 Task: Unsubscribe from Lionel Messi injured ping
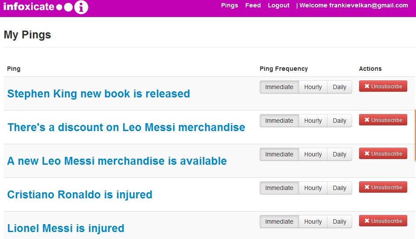pyautogui.click(x=383, y=221)
